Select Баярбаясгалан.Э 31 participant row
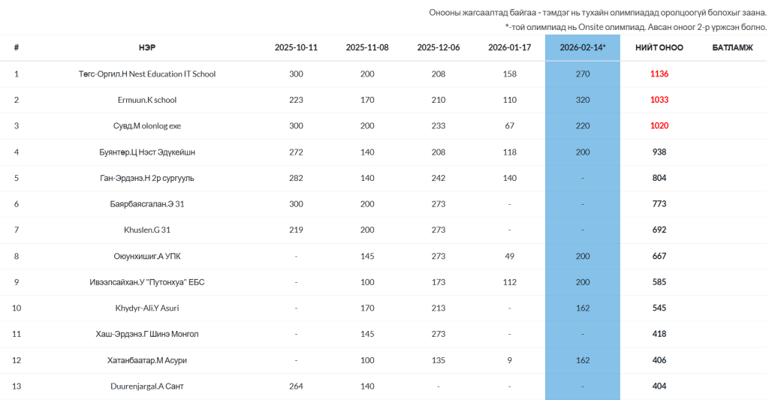Viewport: 769px width, 400px height. pyautogui.click(x=147, y=204)
